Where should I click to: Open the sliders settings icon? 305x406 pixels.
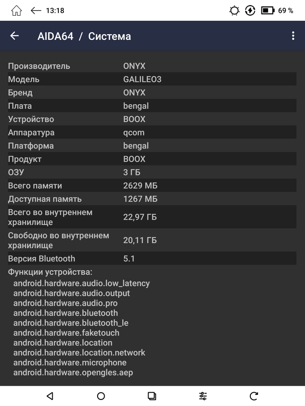tap(203, 396)
